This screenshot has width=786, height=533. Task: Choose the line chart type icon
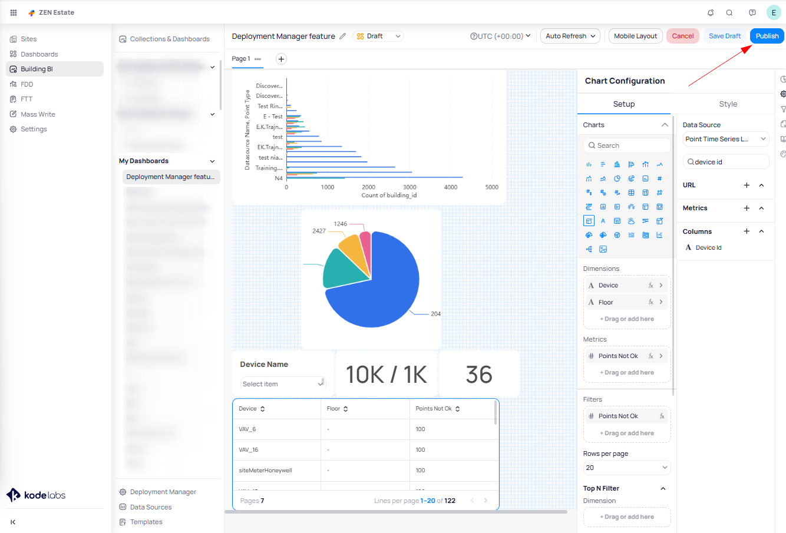(659, 164)
